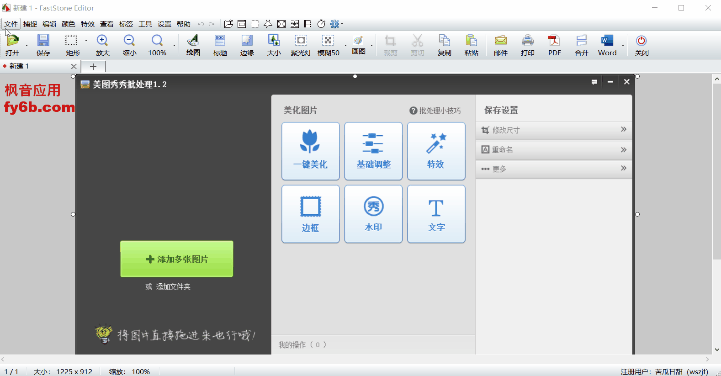721x376 pixels.
Task: Select rectangular region capture icon
Action: tap(255, 24)
